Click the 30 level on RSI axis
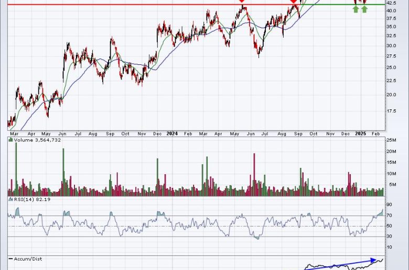Image resolution: width=409 pixels, height=270 pixels. 389,236
